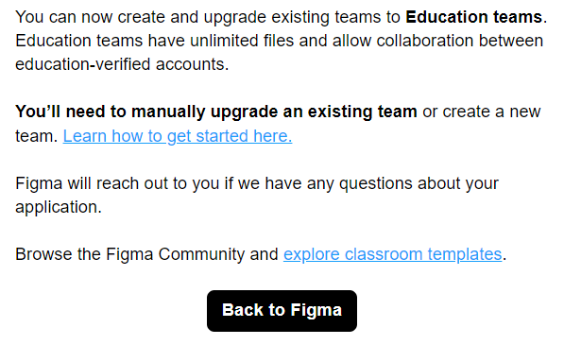Open the explore classroom templates link
Viewport: 564px width, 345px height.
pyautogui.click(x=392, y=254)
